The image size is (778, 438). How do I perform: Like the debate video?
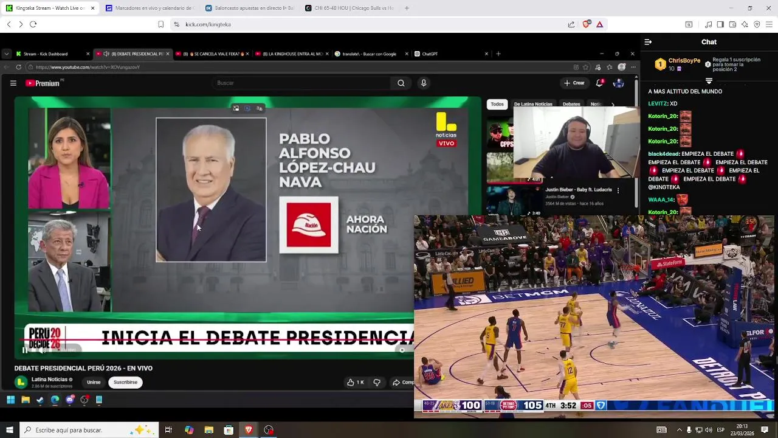pyautogui.click(x=355, y=382)
